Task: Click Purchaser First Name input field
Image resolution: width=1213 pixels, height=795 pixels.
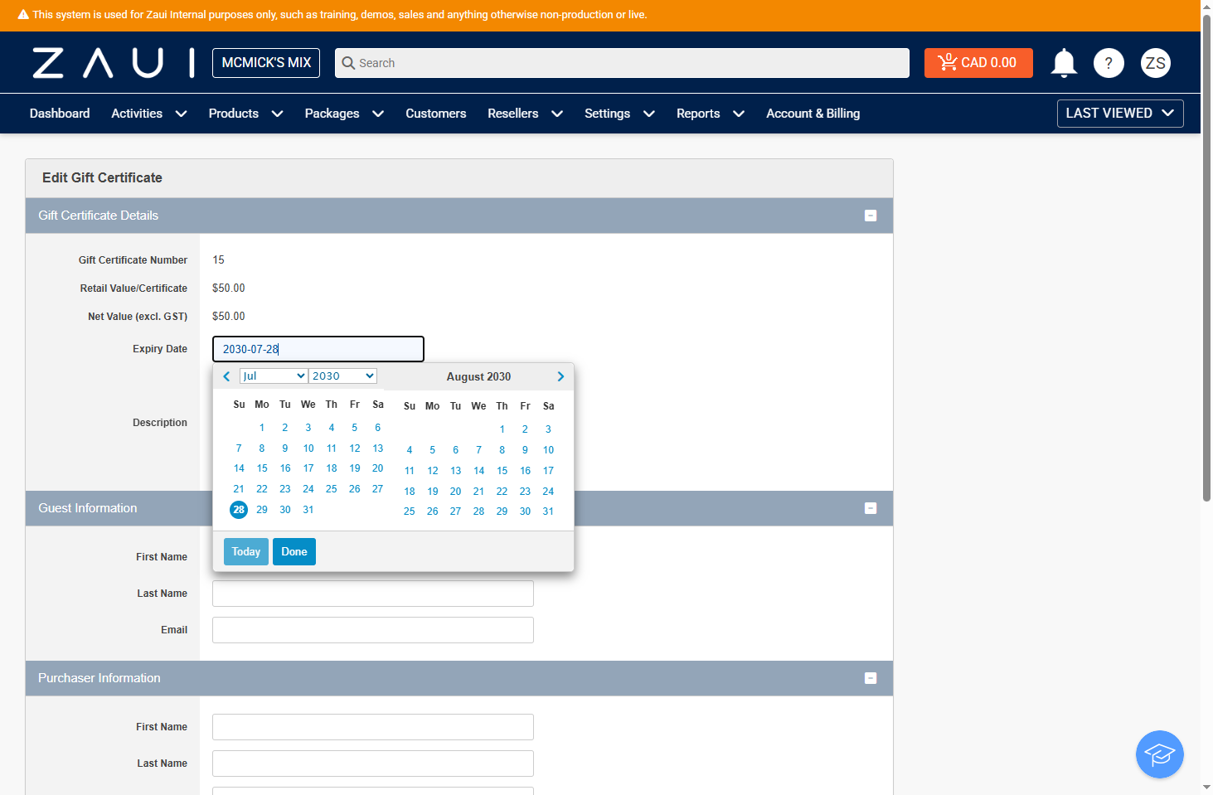Action: (x=373, y=727)
